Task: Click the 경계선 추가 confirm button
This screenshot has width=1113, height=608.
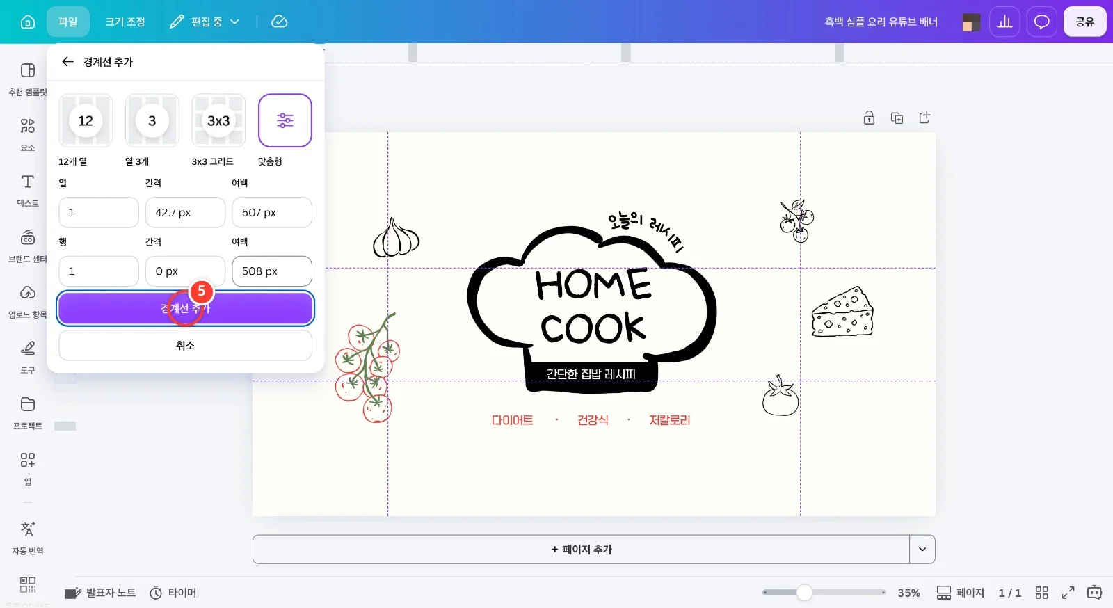Action: [186, 308]
